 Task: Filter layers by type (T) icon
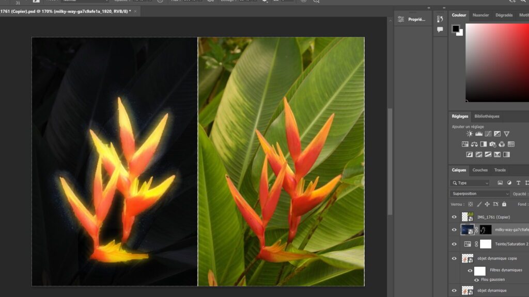(518, 183)
